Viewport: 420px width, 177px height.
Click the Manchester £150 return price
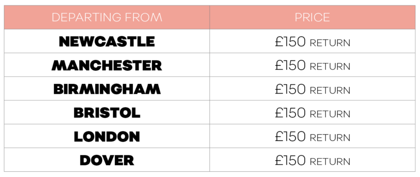pyautogui.click(x=312, y=65)
